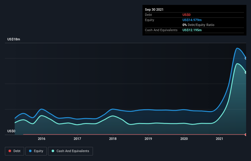
Task: Click the Sep 30 2021 tooltip date
Action: pyautogui.click(x=154, y=9)
